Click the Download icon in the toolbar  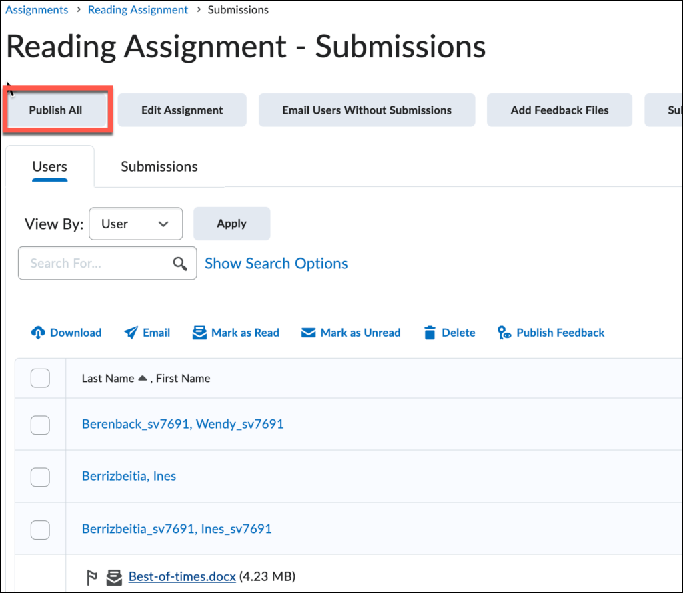(x=38, y=332)
